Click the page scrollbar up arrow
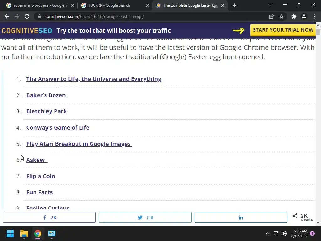This screenshot has height=241, width=321. point(318,25)
